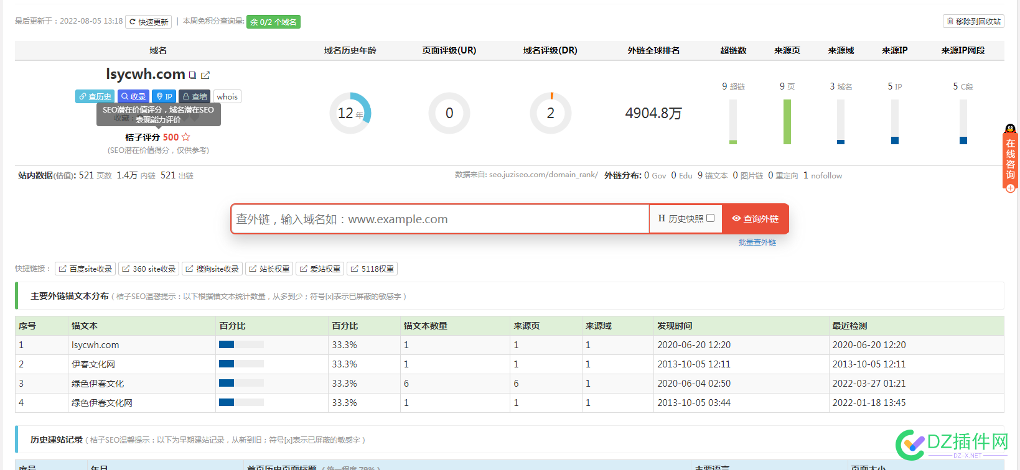Click the 5 C段 progress bar

[963, 122]
